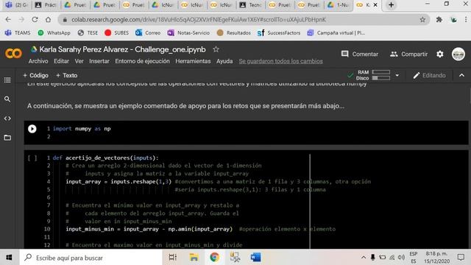471x265 pixels.
Task: Open the Google account avatar
Action: pyautogui.click(x=458, y=54)
